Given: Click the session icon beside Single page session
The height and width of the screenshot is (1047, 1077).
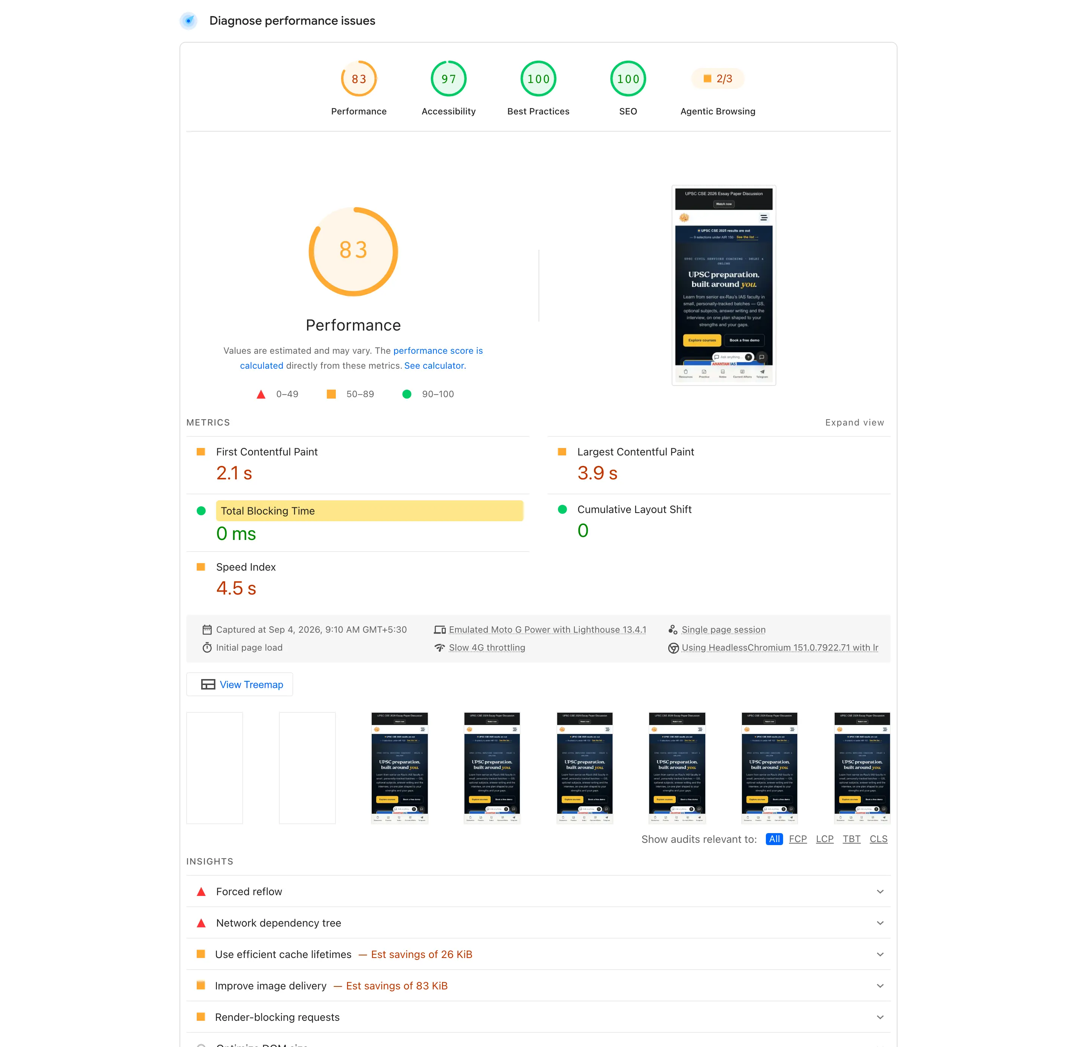Looking at the screenshot, I should tap(673, 630).
